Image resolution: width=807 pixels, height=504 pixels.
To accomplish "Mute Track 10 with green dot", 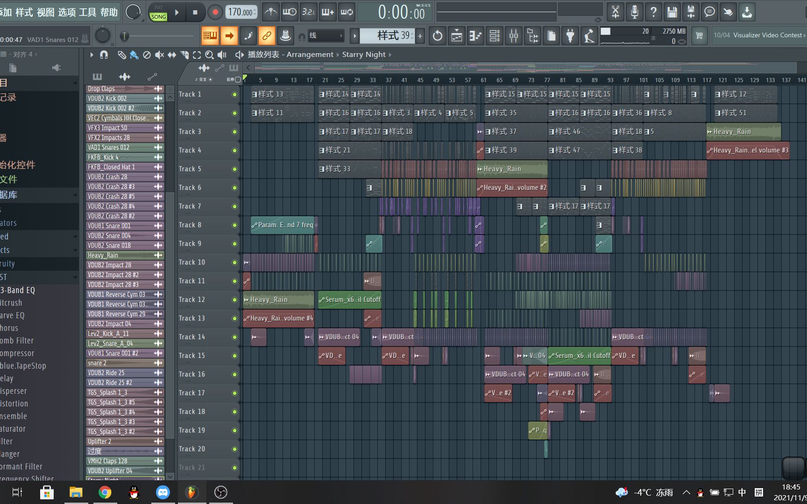I will point(234,262).
